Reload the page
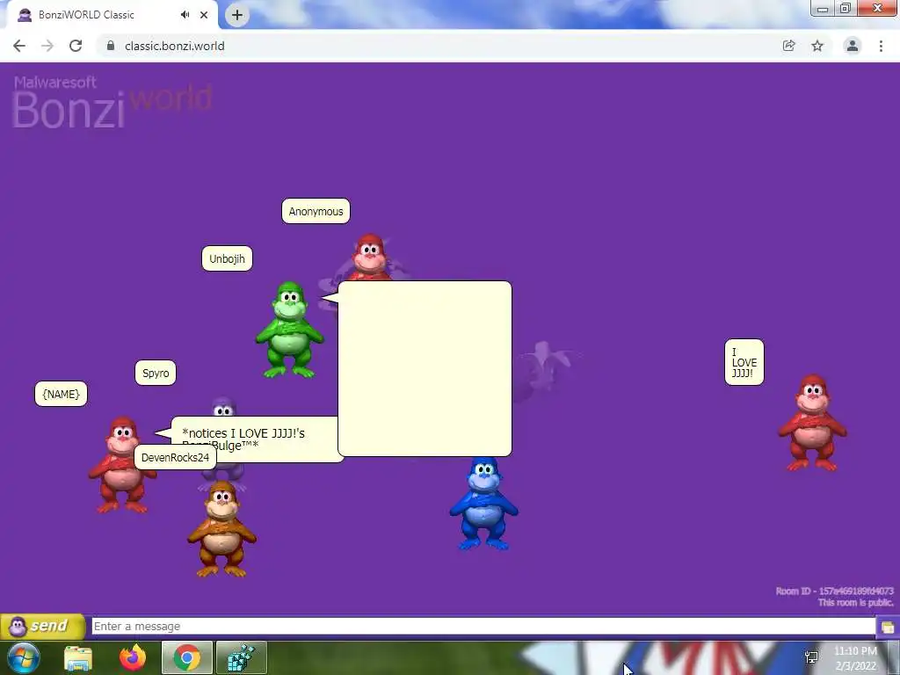This screenshot has width=900, height=675. point(76,46)
